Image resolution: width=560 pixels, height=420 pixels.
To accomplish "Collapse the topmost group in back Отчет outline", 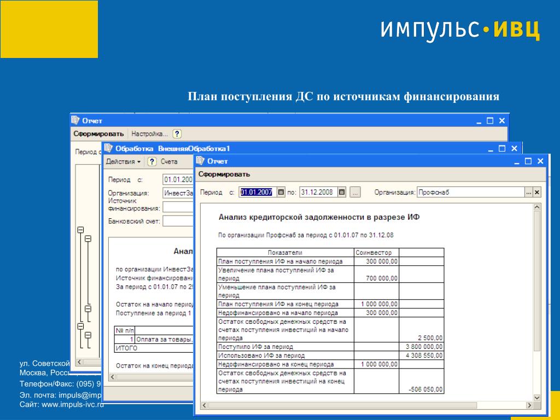I will click(81, 230).
